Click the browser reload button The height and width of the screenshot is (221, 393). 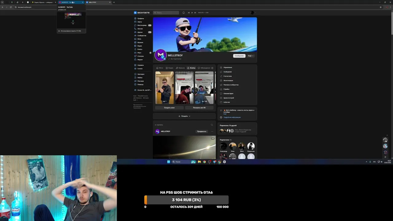point(11,7)
